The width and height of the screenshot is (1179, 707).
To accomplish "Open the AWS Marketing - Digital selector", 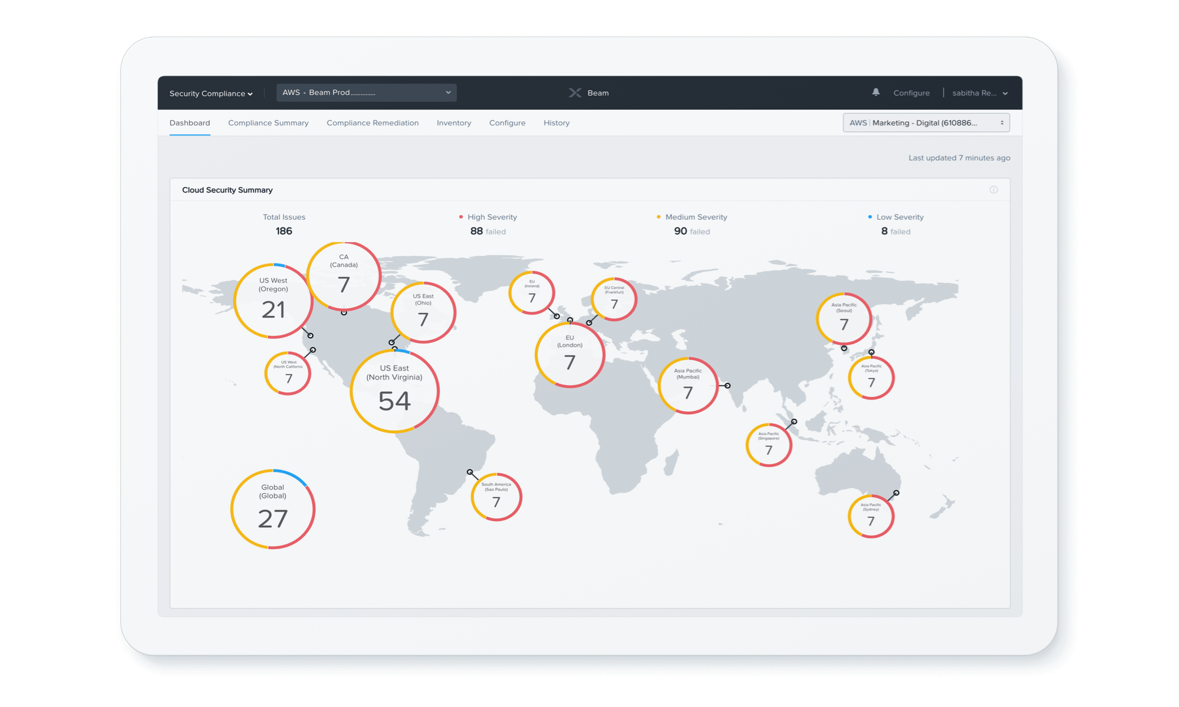I will [x=926, y=123].
